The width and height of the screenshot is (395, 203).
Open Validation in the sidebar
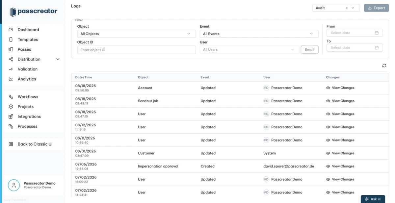click(28, 69)
